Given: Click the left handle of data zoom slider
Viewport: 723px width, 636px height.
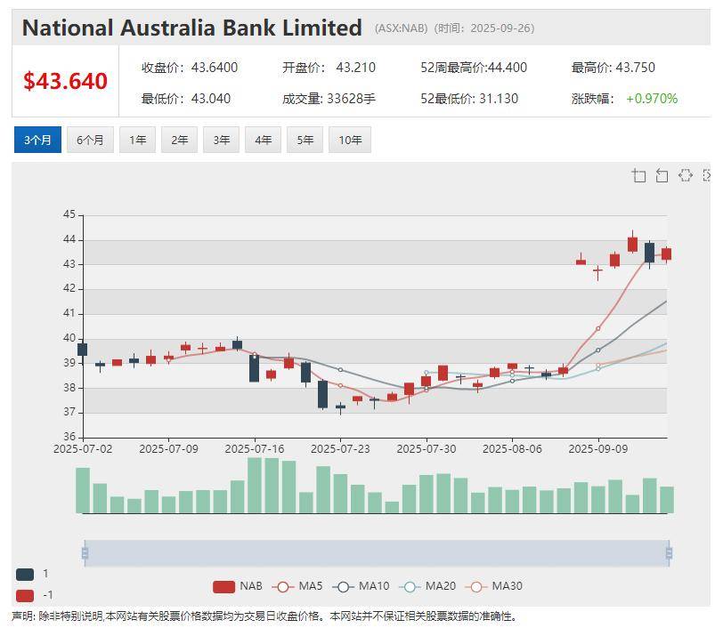Looking at the screenshot, I should point(85,553).
